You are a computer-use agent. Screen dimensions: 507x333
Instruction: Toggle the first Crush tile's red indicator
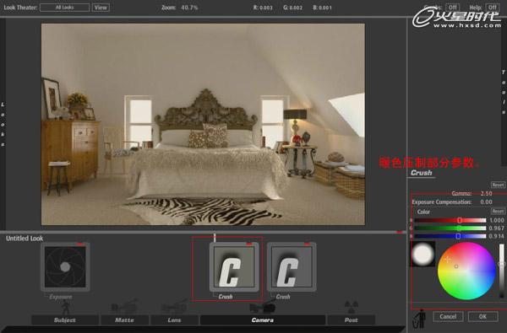click(249, 244)
